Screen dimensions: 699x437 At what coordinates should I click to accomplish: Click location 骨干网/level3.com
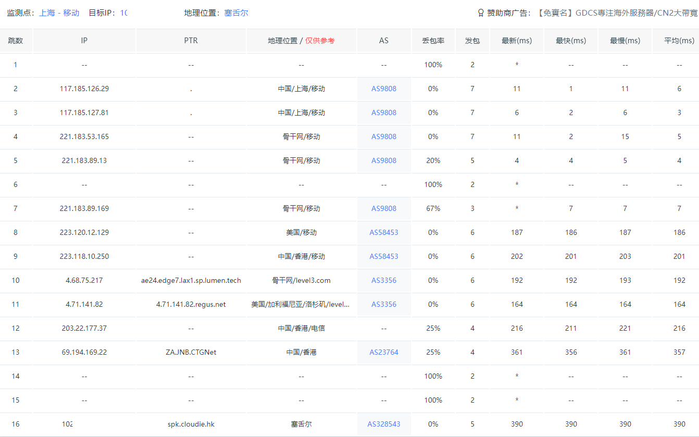301,280
